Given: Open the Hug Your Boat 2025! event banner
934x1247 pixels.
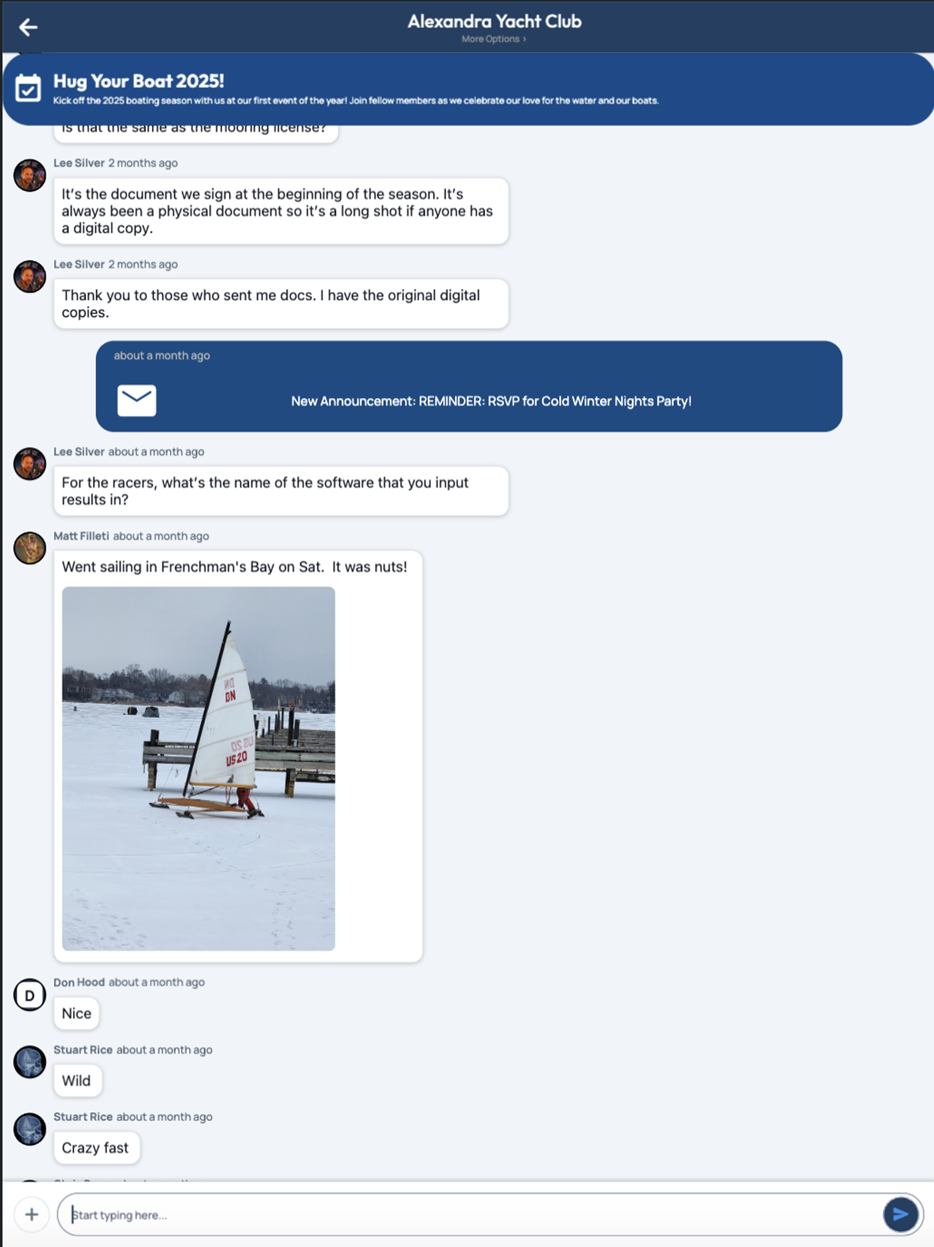Looking at the screenshot, I should pyautogui.click(x=468, y=89).
